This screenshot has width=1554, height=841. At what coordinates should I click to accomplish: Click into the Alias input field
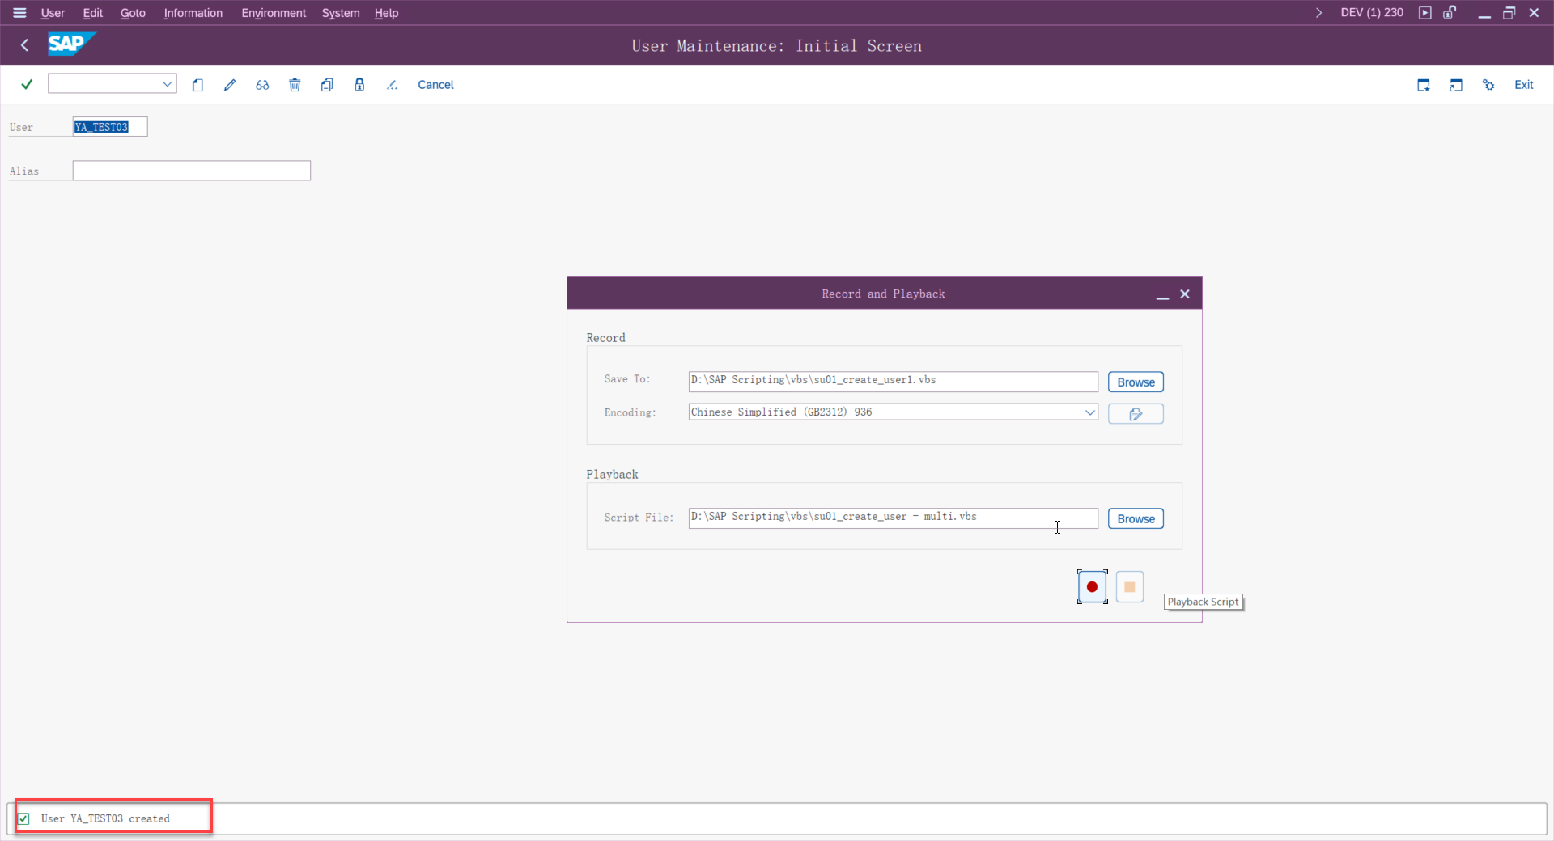click(192, 171)
